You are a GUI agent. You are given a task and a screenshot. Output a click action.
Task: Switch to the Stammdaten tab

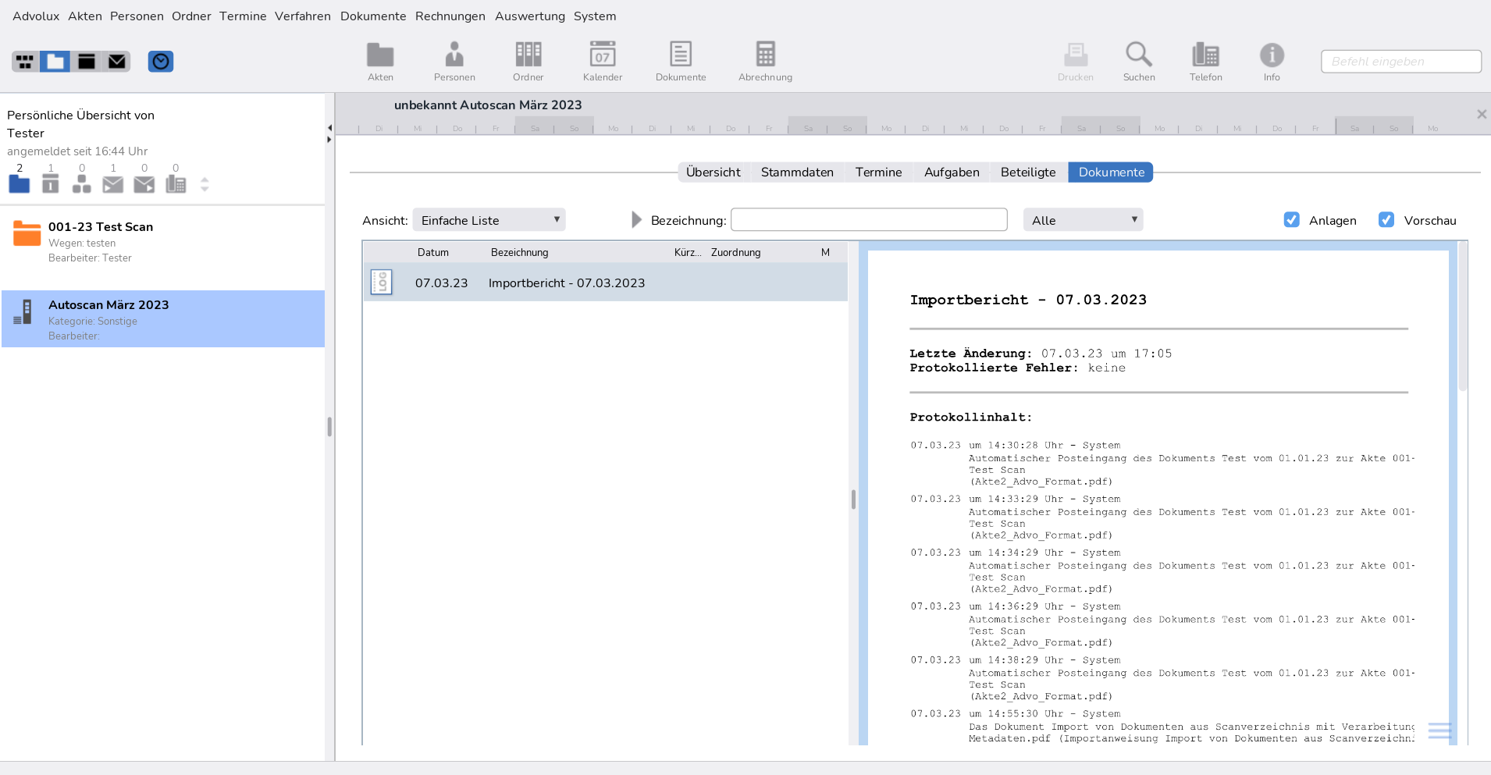click(x=797, y=172)
